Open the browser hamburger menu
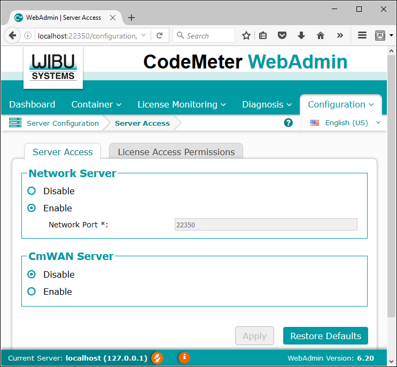The height and width of the screenshot is (367, 397). pos(362,35)
